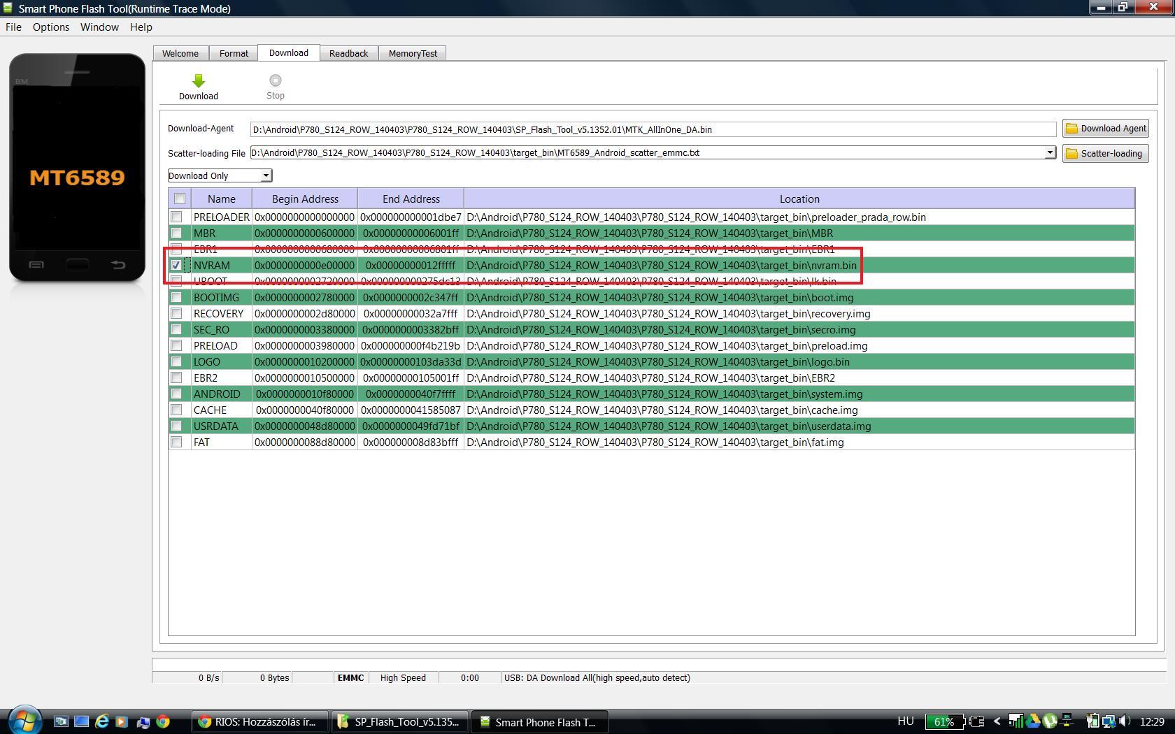
Task: Click the folder icon on Scatter-loading button
Action: coord(1071,154)
